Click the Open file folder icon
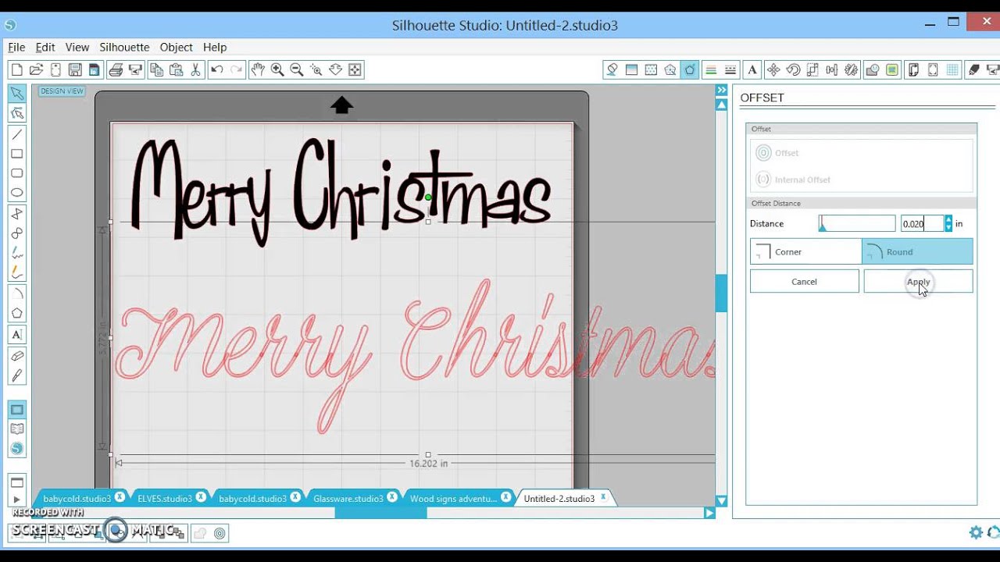 (x=36, y=69)
